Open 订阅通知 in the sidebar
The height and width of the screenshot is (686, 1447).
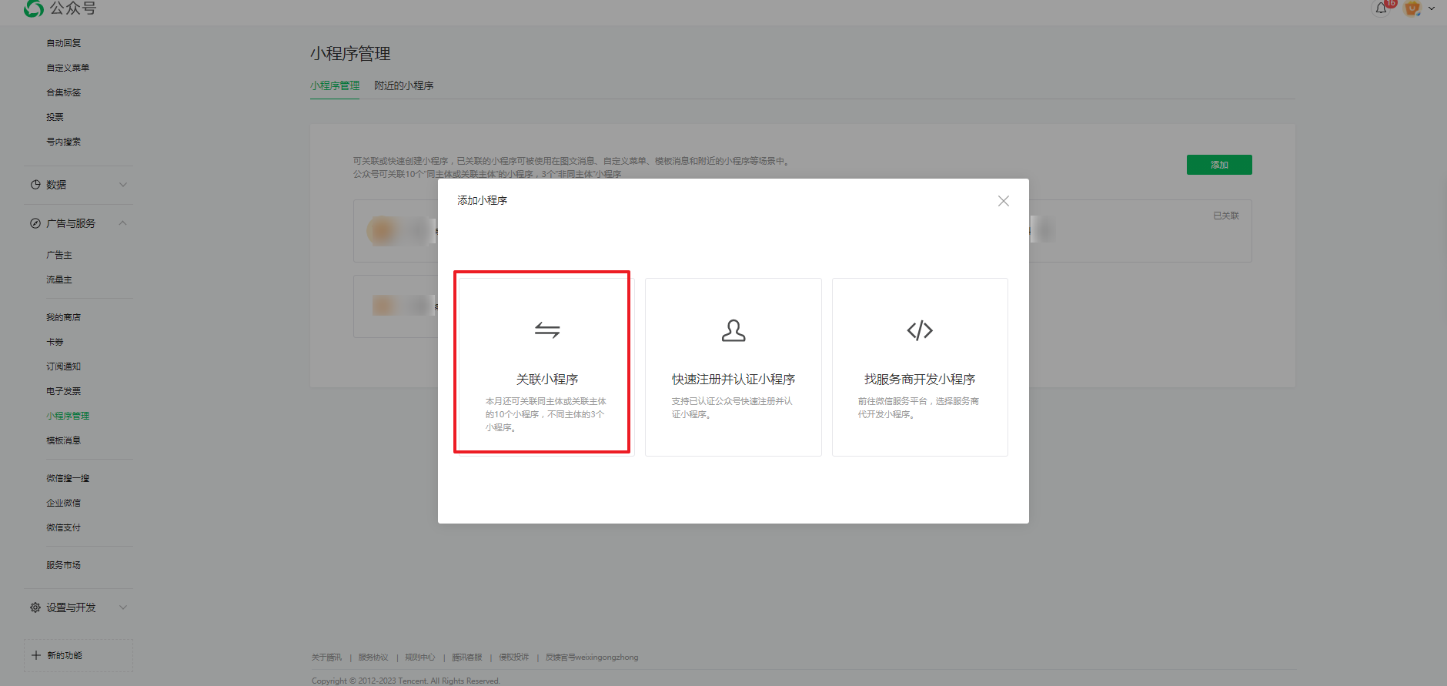[x=63, y=366]
